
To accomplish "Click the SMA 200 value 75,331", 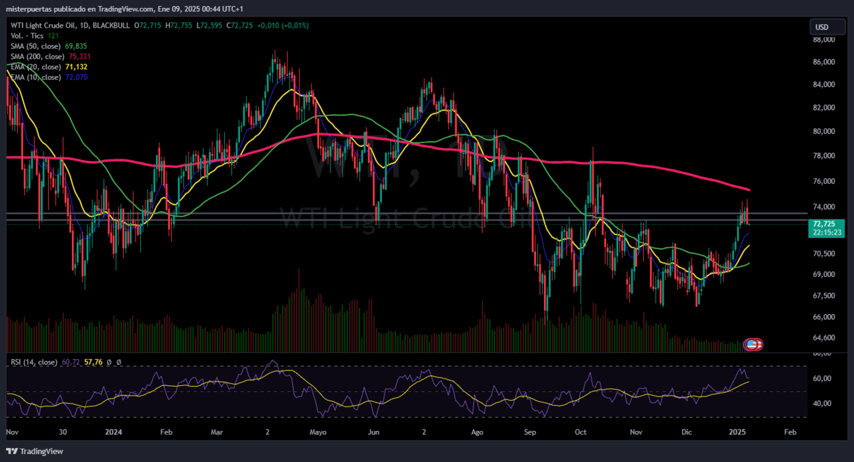I will (x=80, y=57).
